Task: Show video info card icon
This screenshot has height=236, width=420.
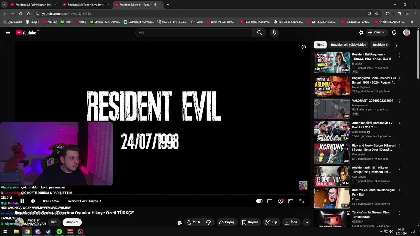Action: coord(304,47)
